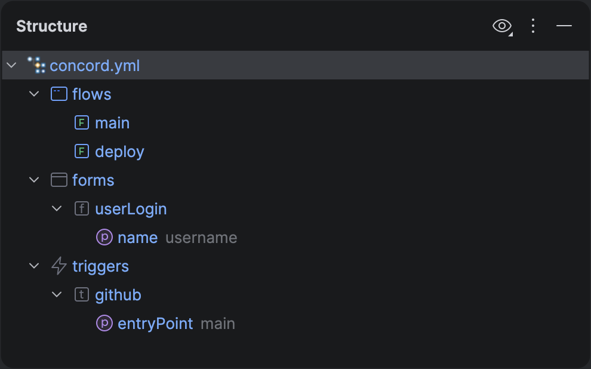Click the github trigger t icon

pyautogui.click(x=81, y=295)
